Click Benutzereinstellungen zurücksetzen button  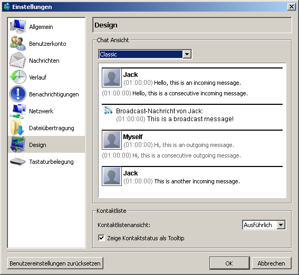[x=55, y=263]
